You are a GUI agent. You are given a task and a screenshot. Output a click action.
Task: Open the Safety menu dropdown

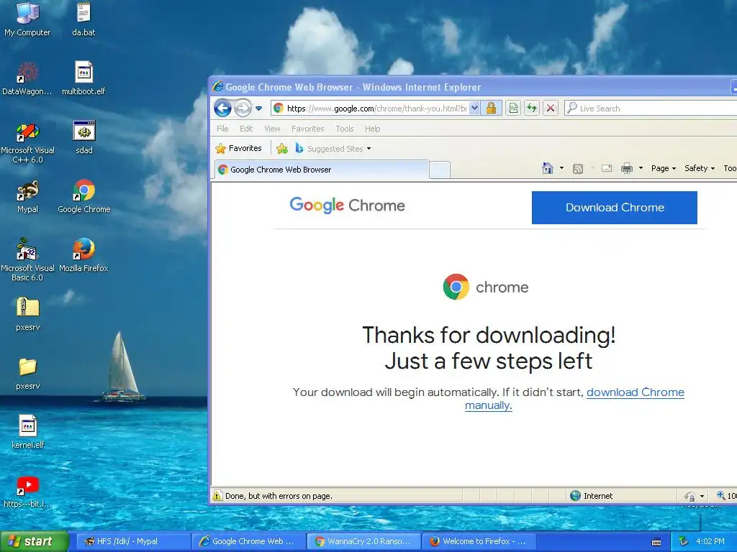(700, 168)
